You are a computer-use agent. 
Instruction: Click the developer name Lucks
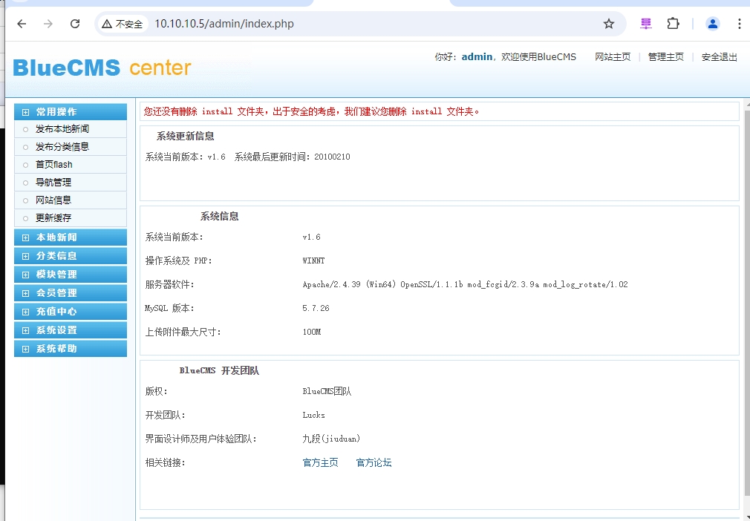point(314,416)
